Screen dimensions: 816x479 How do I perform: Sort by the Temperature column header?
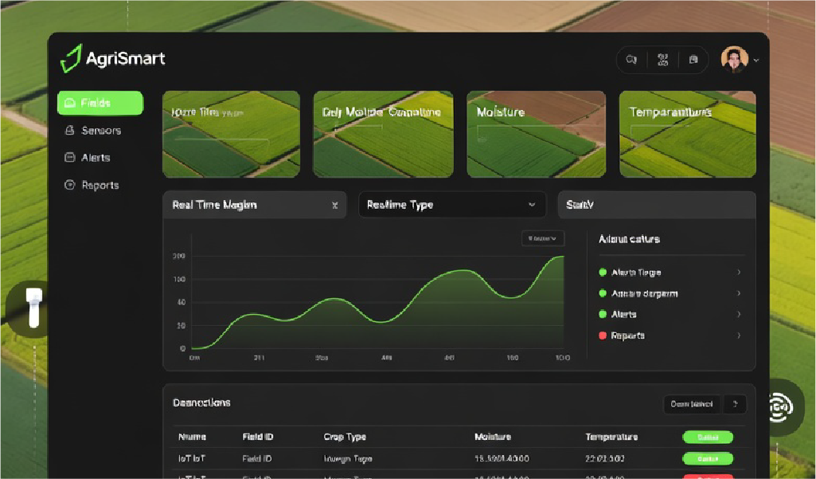(611, 437)
